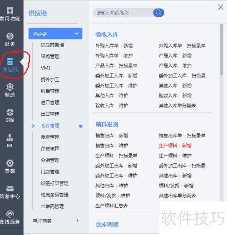Open 领料/发货 - 新增
The height and width of the screenshot is (235, 227).
pyautogui.click(x=176, y=186)
